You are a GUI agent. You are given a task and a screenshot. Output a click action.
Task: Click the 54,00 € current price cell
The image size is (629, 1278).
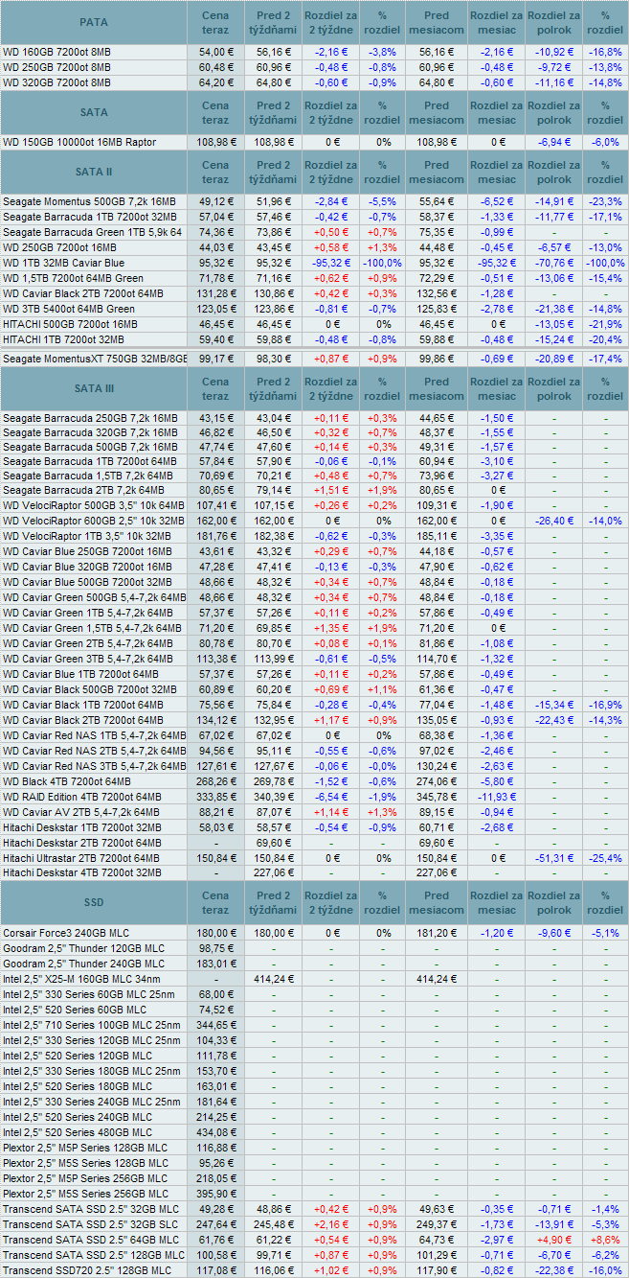click(216, 53)
